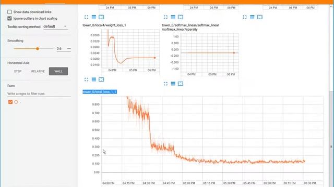The width and height of the screenshot is (334, 187).
Task: Select the WALL horizontal axis button
Action: tap(58, 71)
